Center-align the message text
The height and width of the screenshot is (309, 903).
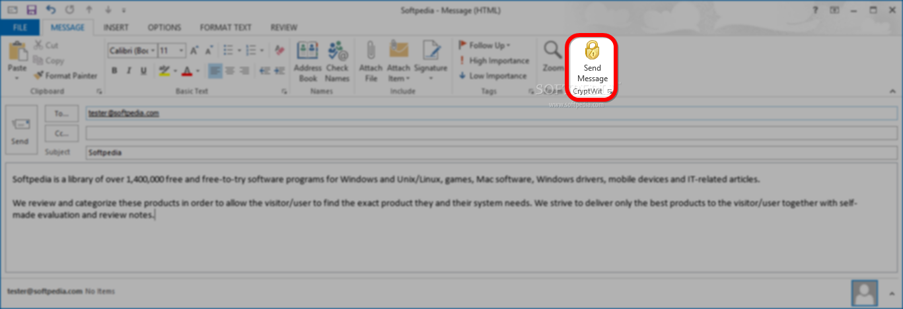tap(230, 70)
